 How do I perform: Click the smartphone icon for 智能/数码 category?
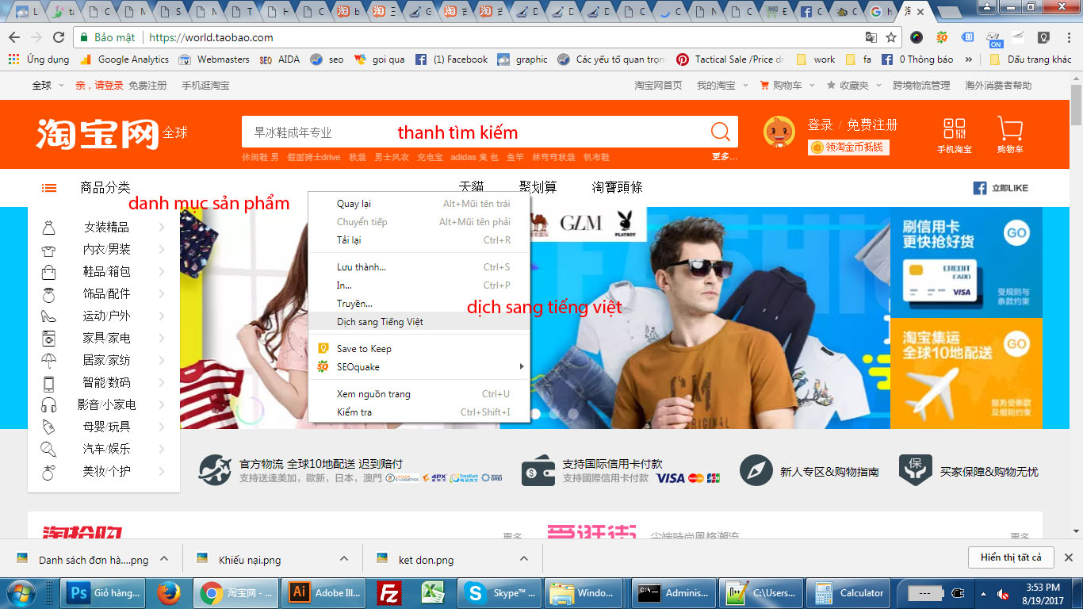[x=49, y=383]
